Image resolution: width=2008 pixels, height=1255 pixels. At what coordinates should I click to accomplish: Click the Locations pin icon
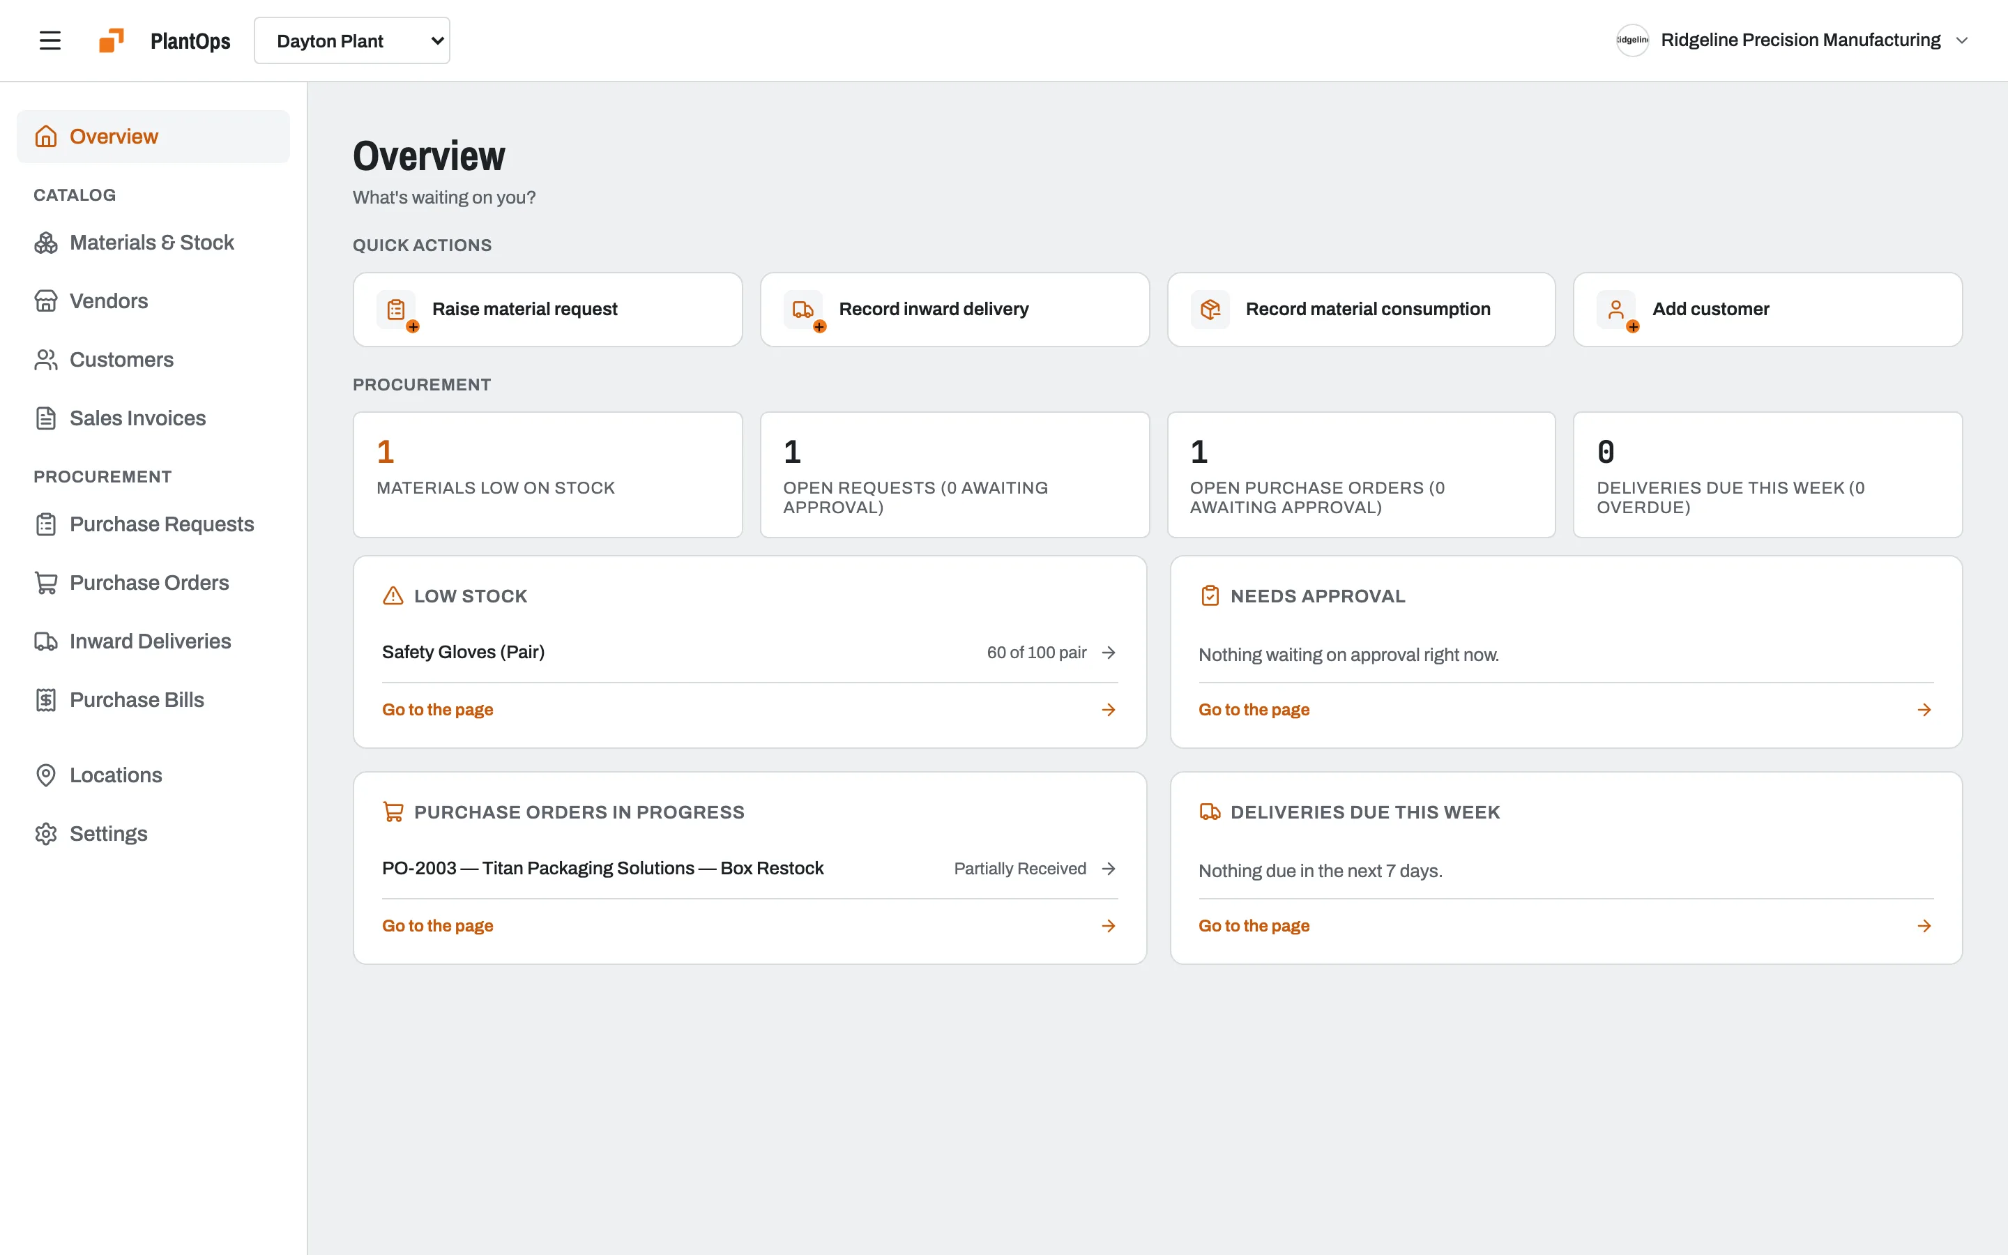tap(45, 775)
